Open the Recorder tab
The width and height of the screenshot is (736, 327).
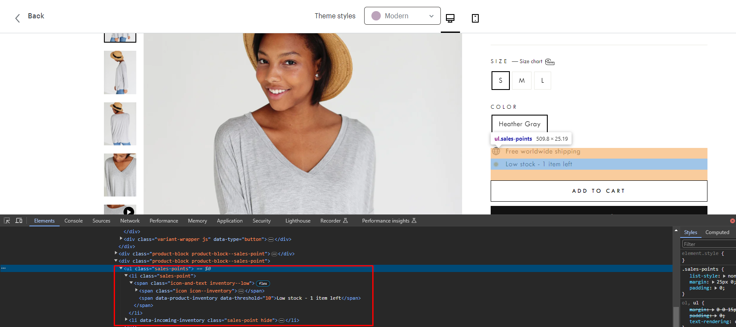334,221
